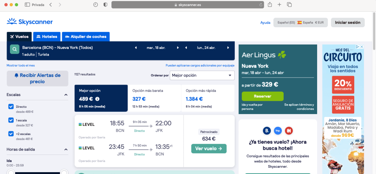The width and height of the screenshot is (376, 174).
Task: Toggle the +2 escalas checkbox
Action: [11, 134]
